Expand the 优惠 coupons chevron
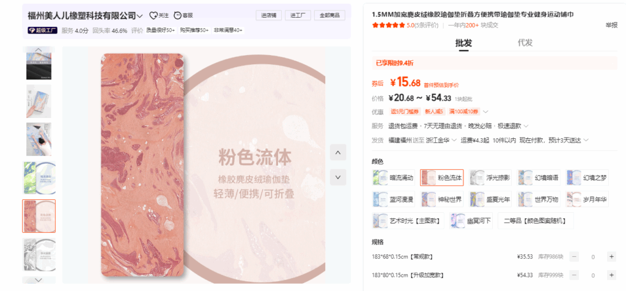This screenshot has width=626, height=291. [485, 112]
